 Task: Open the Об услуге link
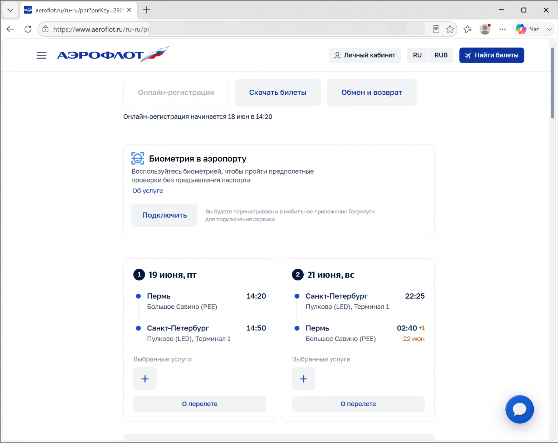148,191
